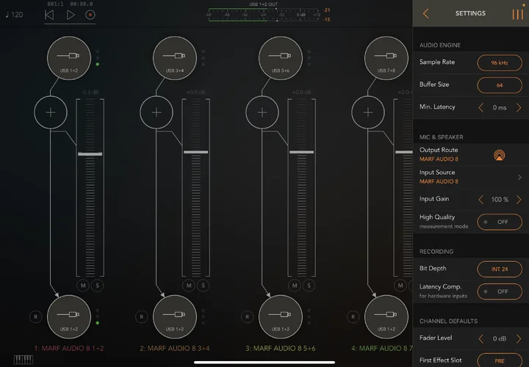Screen dimensions: 529x367
Task: Open the Bit Depth INT 24 selector
Action: point(500,269)
